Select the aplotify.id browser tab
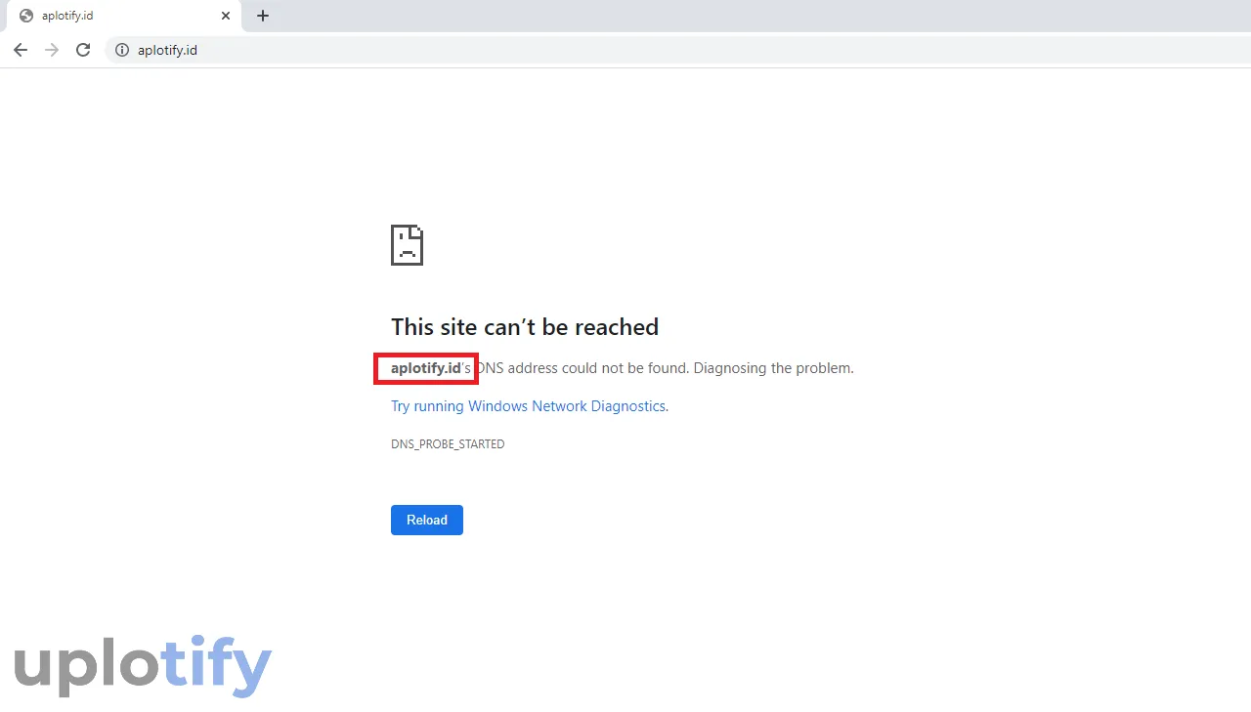The image size is (1251, 712). [x=122, y=16]
